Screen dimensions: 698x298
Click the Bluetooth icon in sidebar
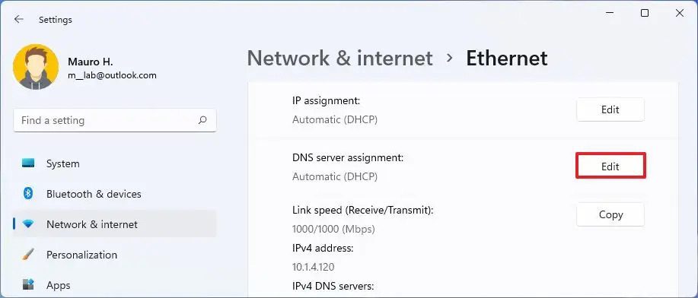(28, 194)
